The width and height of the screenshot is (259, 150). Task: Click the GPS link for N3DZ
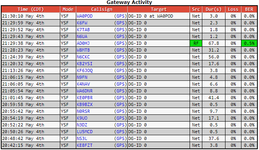point(121,125)
